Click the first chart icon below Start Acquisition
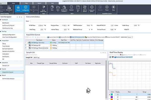Image resolution: width=151 pixels, height=100 pixels. [110, 57]
